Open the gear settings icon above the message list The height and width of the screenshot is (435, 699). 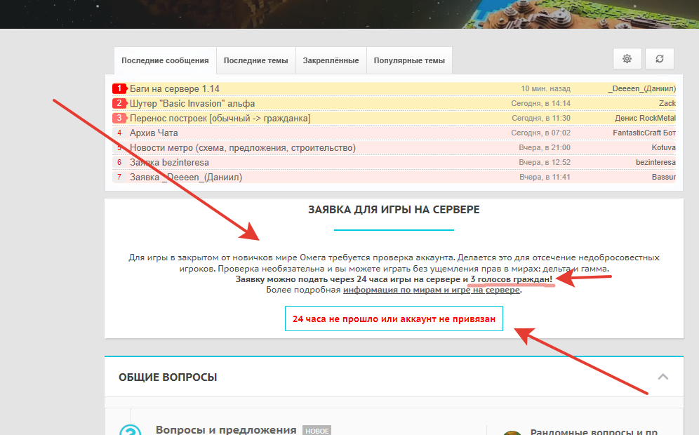(627, 59)
